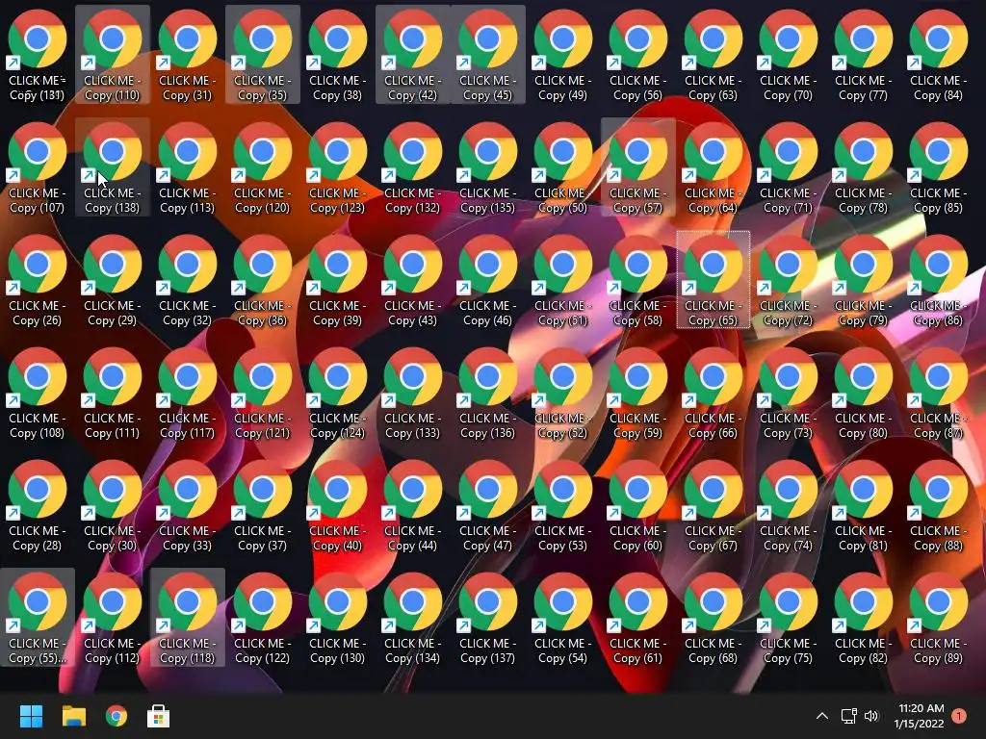Click the CLICK ME - Copy (57) icon
The height and width of the screenshot is (739, 986).
637,167
